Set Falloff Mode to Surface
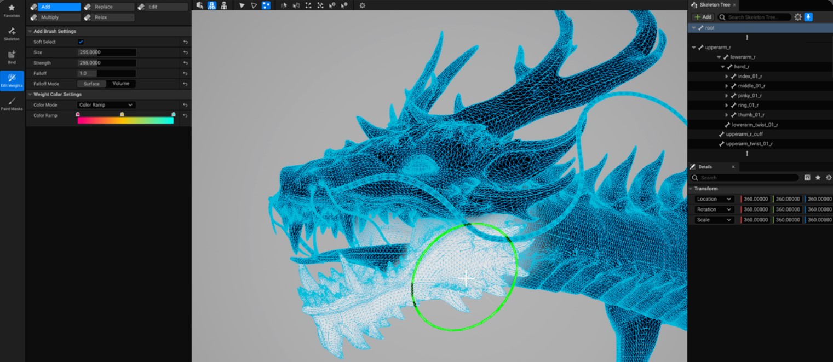This screenshot has width=833, height=362. coord(91,84)
